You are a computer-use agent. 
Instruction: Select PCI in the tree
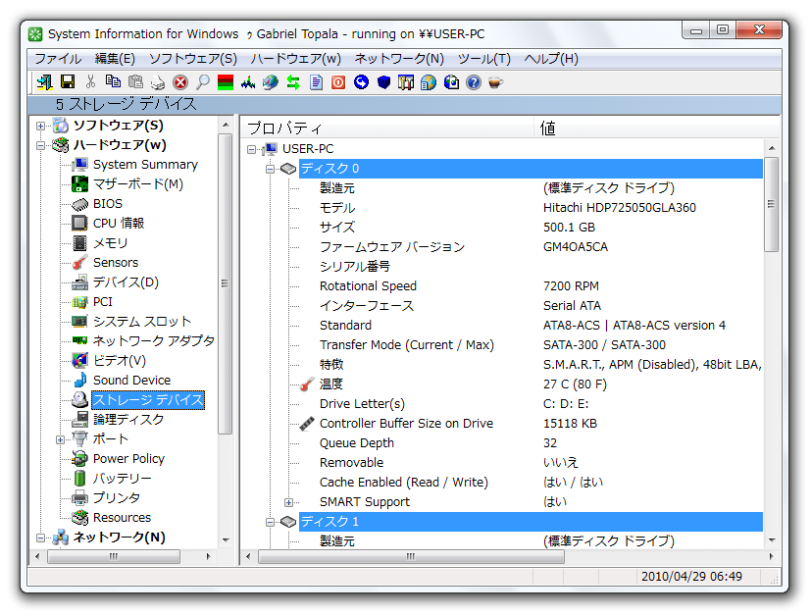coord(102,302)
